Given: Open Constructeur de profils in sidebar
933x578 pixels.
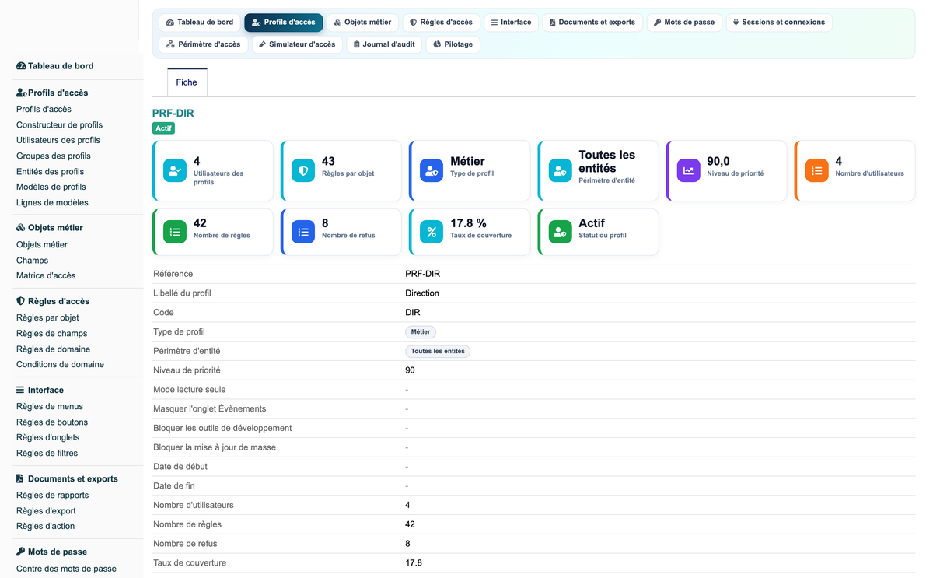Looking at the screenshot, I should pyautogui.click(x=59, y=125).
